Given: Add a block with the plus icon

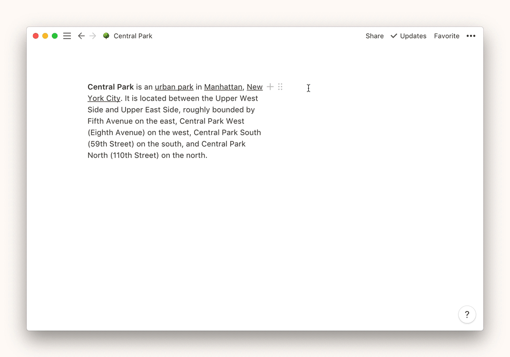Looking at the screenshot, I should click(x=270, y=87).
